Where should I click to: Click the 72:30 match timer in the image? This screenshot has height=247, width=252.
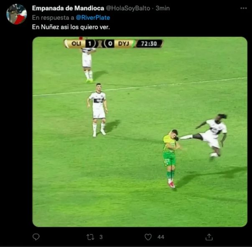(x=149, y=44)
